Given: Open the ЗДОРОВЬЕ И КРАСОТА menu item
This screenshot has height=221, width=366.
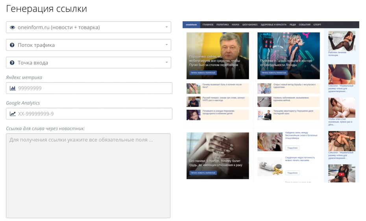Looking at the screenshot, I should [x=274, y=25].
